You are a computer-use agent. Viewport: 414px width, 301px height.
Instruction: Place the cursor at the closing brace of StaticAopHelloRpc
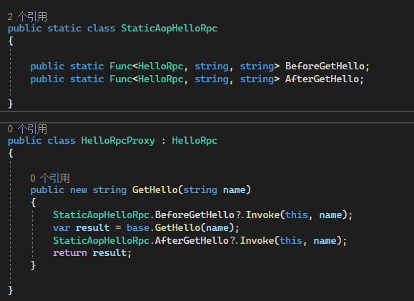point(11,104)
